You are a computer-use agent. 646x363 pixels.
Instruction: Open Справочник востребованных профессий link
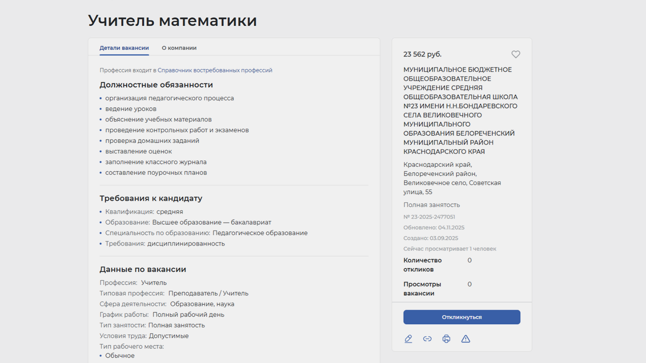(x=215, y=70)
